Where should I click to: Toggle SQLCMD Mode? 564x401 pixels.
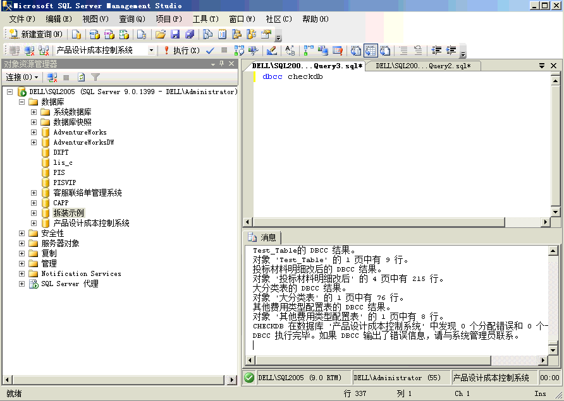pos(338,51)
